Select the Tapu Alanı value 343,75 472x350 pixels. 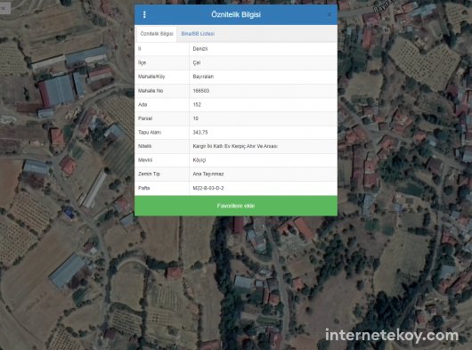pos(200,132)
